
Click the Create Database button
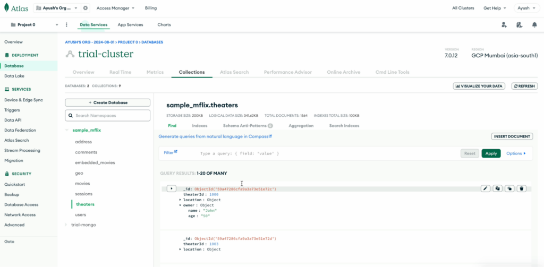pos(107,102)
